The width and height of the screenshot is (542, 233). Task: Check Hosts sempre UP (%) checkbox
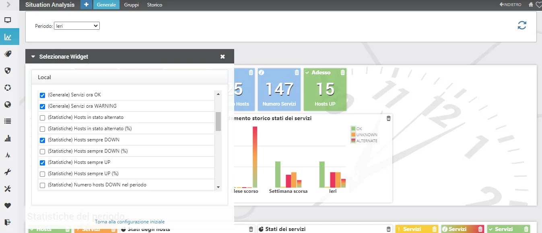[x=42, y=174]
